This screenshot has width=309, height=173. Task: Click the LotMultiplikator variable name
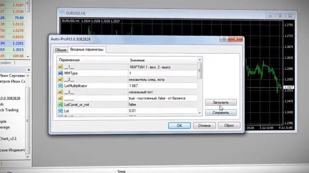(75, 86)
